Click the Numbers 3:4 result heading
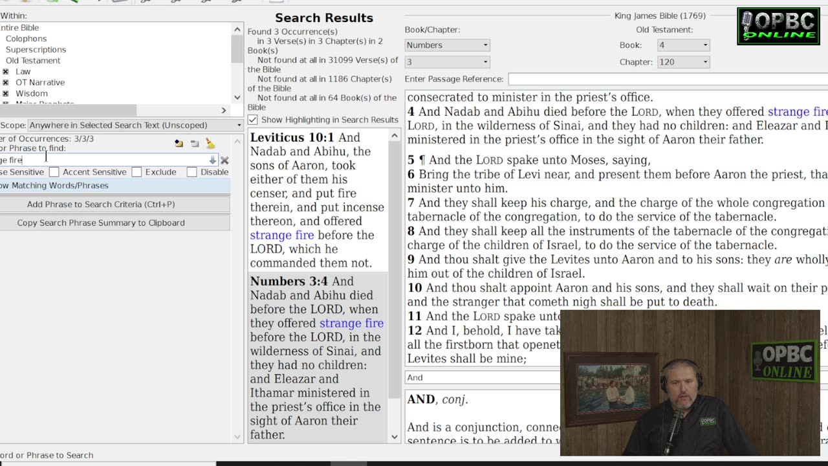This screenshot has height=466, width=828. point(289,281)
